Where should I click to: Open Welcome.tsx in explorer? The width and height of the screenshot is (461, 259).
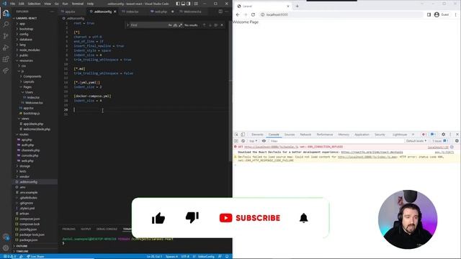coord(34,103)
